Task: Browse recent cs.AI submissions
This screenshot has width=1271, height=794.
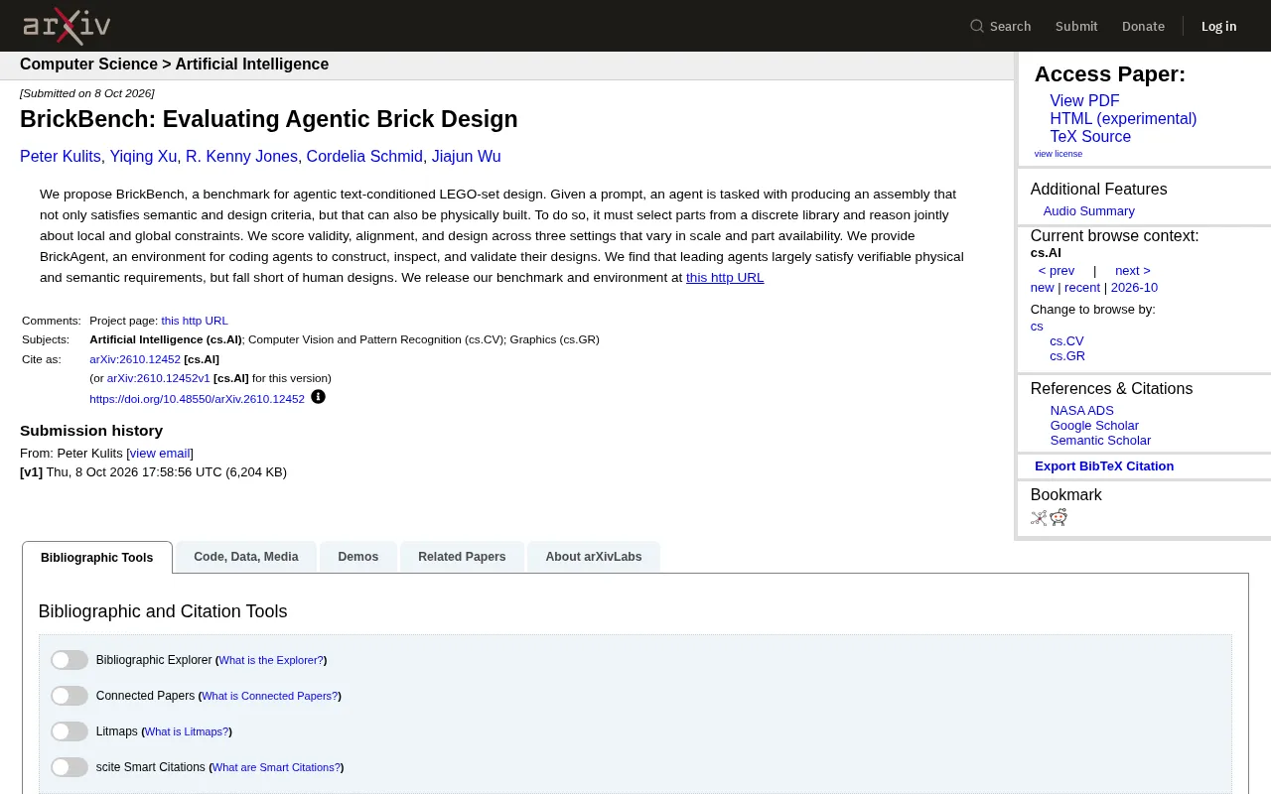Action: (1082, 288)
